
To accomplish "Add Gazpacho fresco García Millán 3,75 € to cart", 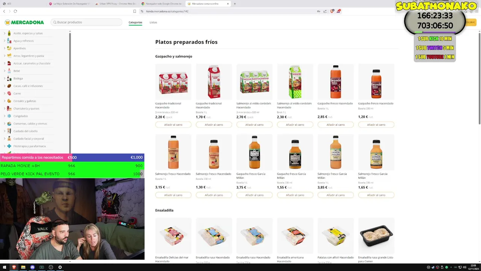I will click(x=254, y=195).
